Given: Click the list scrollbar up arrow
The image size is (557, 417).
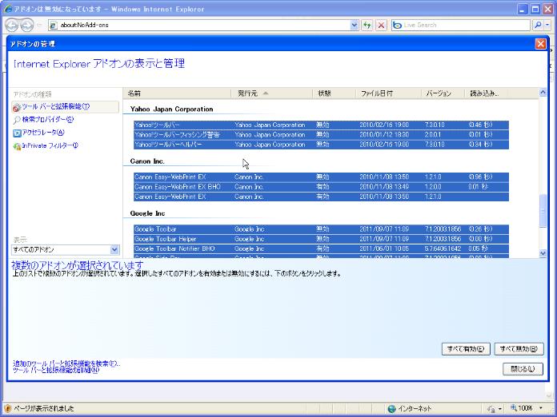Looking at the screenshot, I should tap(543, 92).
